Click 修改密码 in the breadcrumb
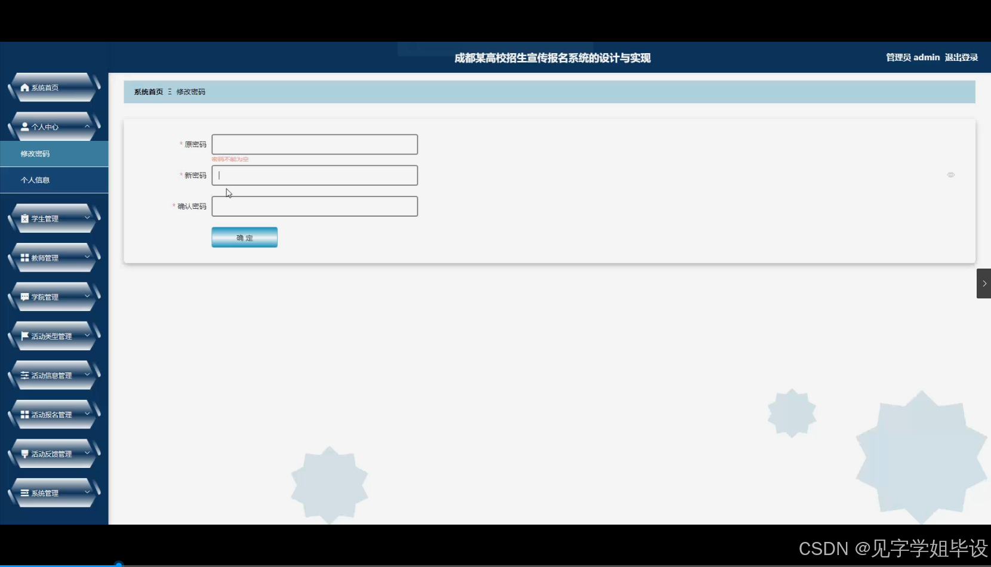 pyautogui.click(x=191, y=92)
